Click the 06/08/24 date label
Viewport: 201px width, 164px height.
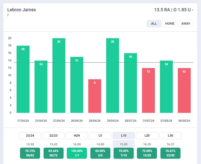[184, 121]
